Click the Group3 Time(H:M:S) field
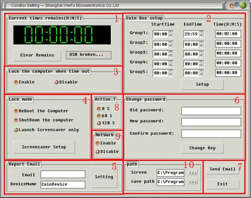The width and height of the screenshot is (251, 198). pos(228,53)
